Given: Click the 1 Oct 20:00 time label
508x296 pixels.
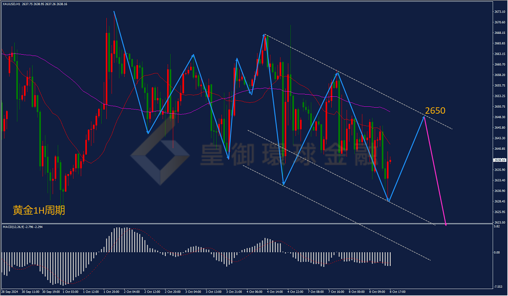Looking at the screenshot, I should [111, 292].
